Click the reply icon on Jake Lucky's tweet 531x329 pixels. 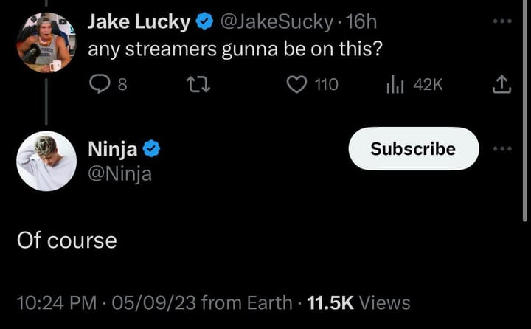[100, 86]
